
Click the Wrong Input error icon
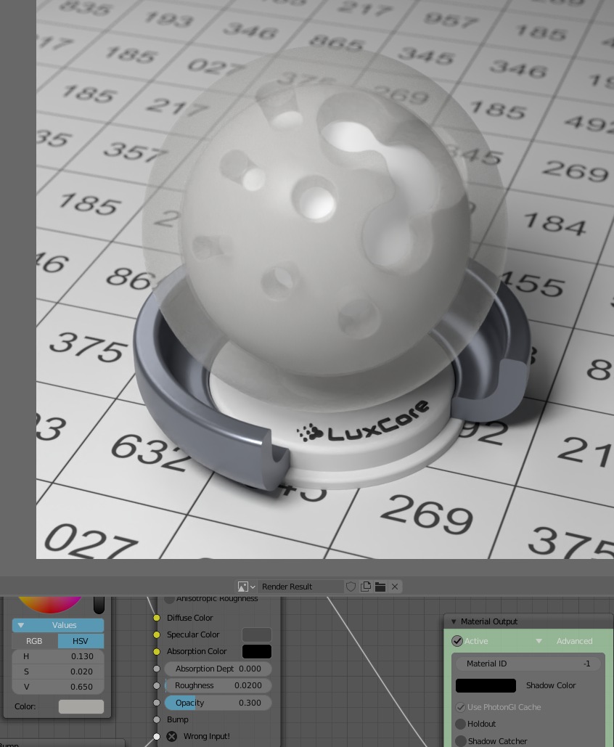[x=172, y=736]
